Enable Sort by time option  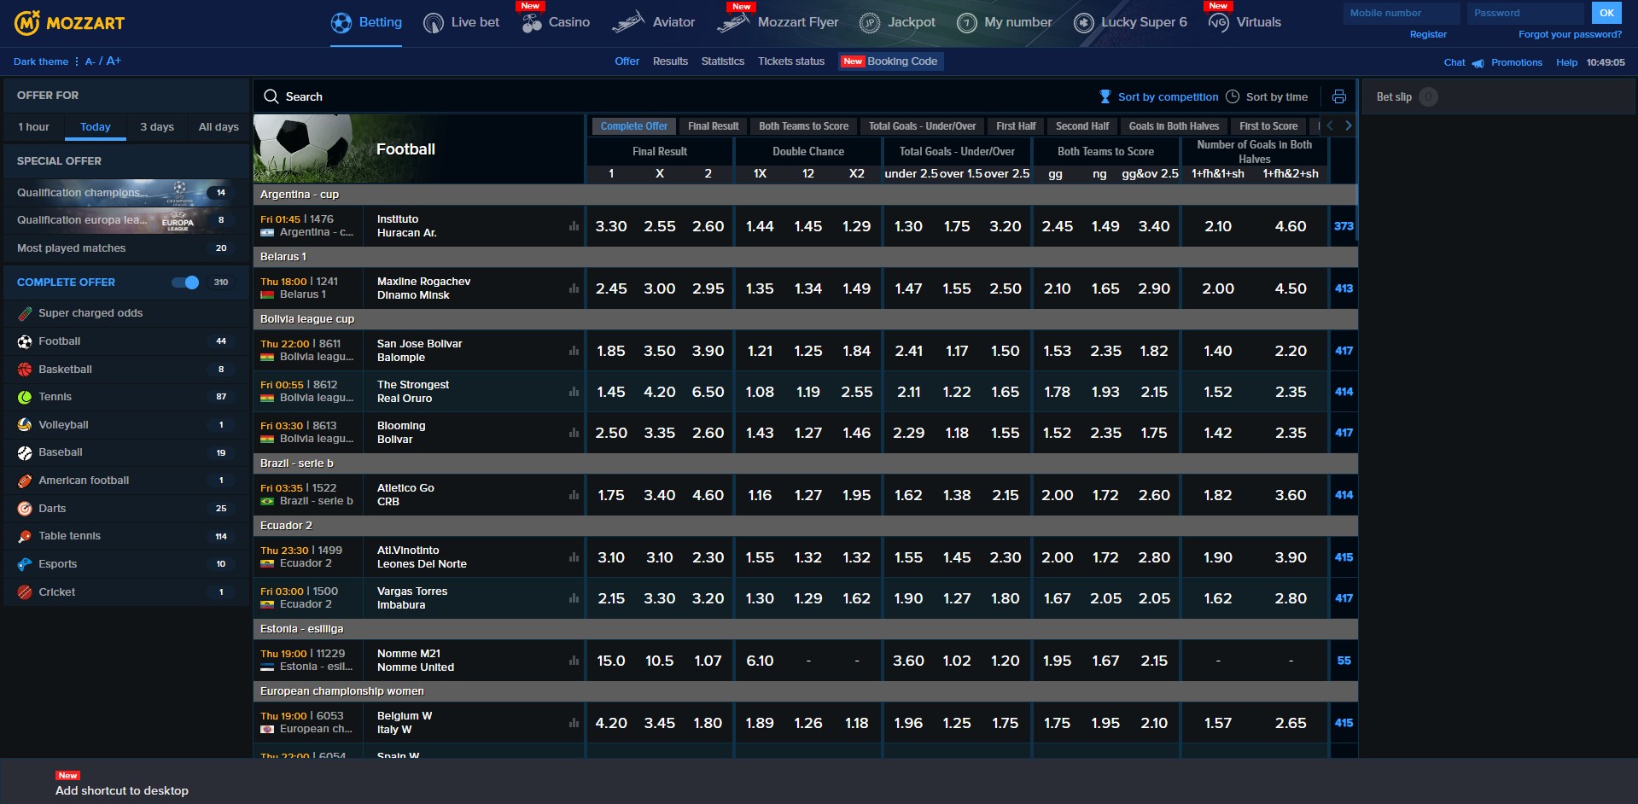(1267, 97)
